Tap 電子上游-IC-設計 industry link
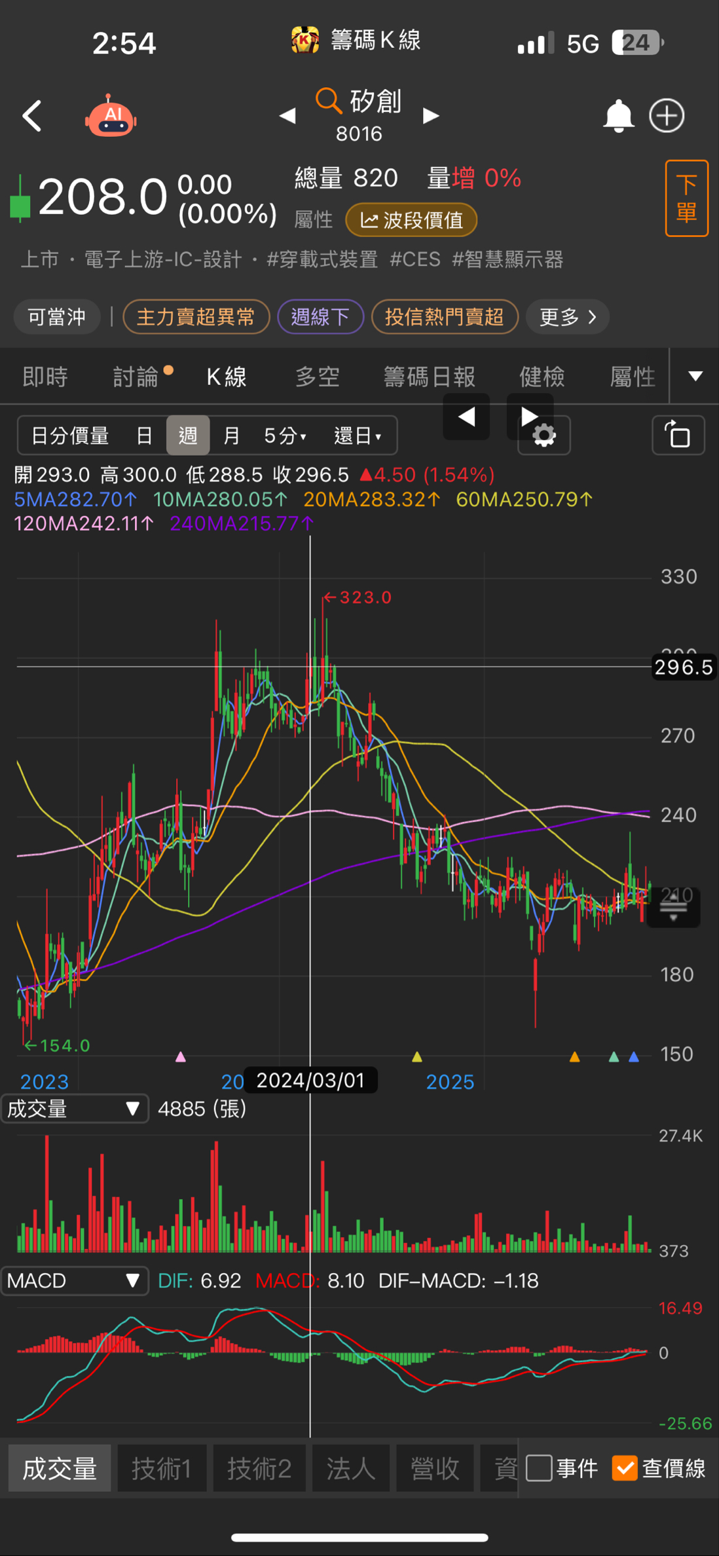The height and width of the screenshot is (1556, 719). (x=163, y=259)
